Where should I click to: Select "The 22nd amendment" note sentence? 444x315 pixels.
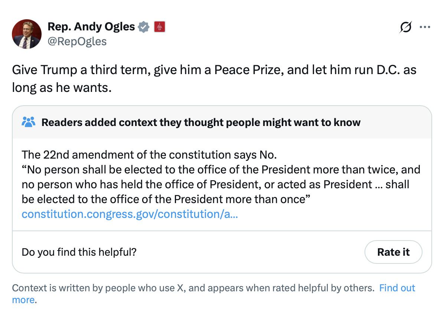click(149, 154)
